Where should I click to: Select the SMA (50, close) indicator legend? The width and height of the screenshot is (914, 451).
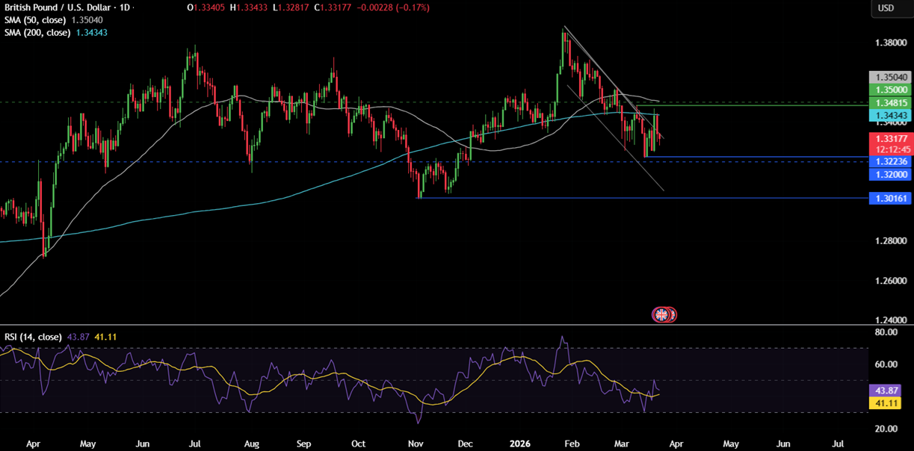coord(34,20)
